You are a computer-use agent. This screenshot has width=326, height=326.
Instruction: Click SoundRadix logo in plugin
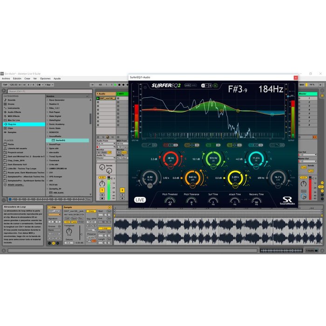pos(287,201)
